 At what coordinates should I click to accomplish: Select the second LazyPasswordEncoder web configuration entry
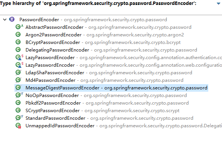click(124, 65)
